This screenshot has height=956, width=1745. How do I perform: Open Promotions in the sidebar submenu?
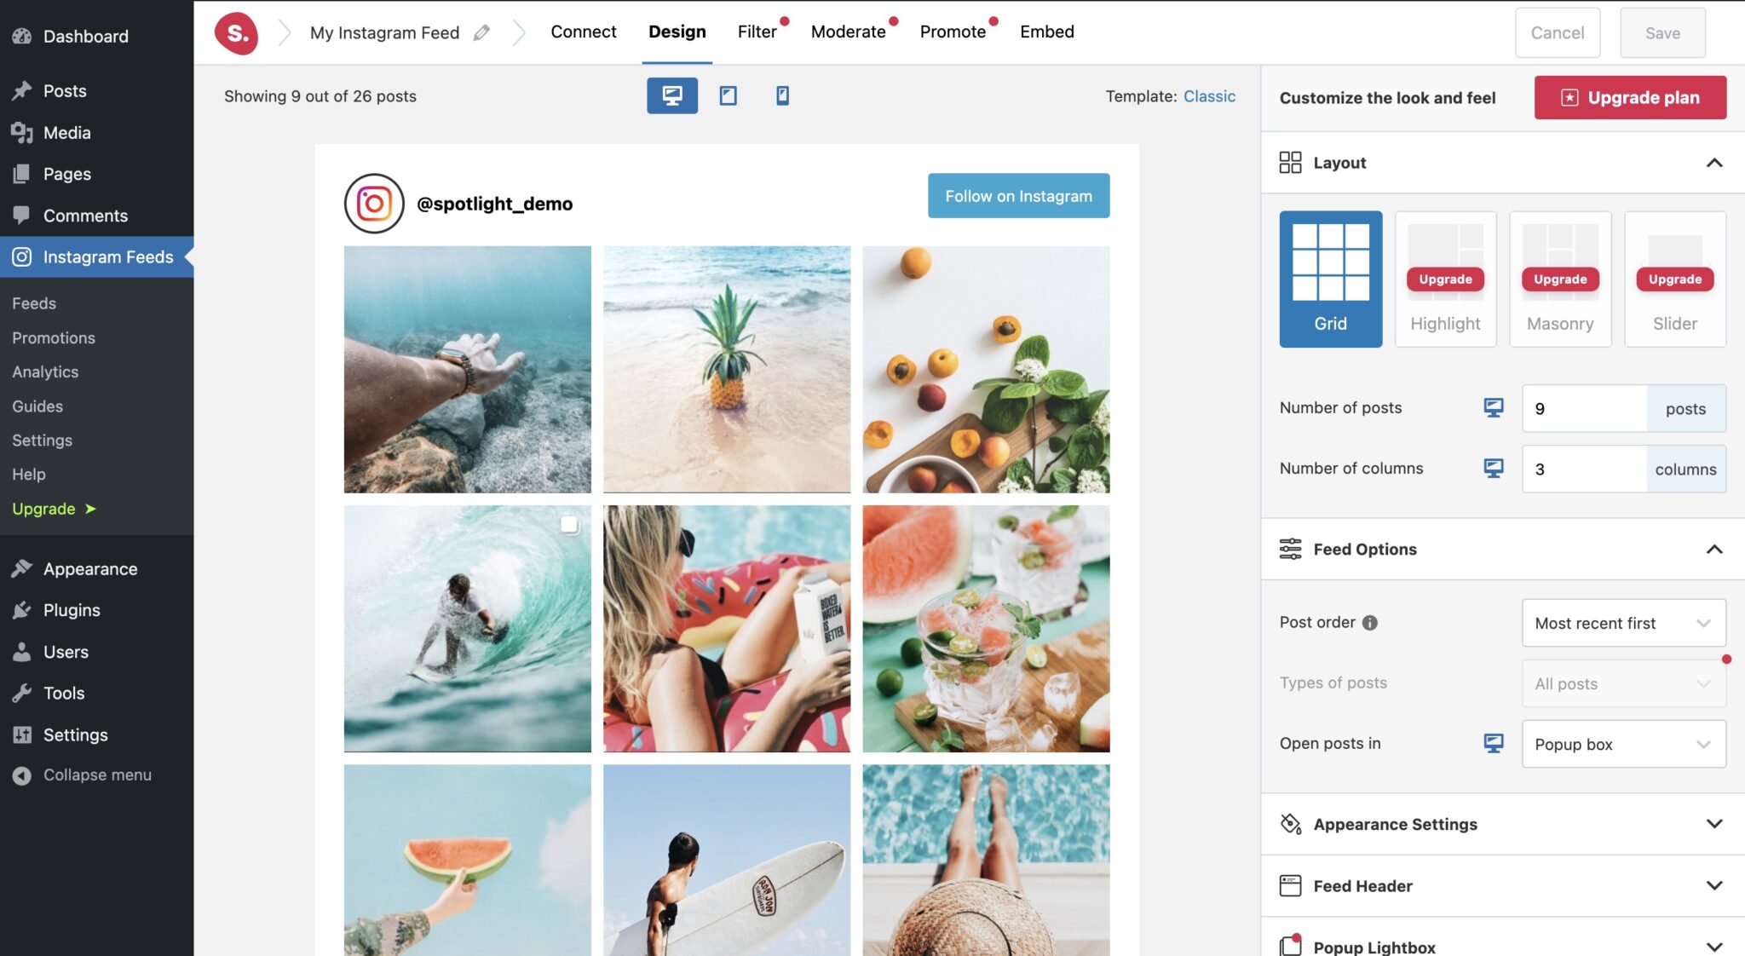tap(54, 337)
